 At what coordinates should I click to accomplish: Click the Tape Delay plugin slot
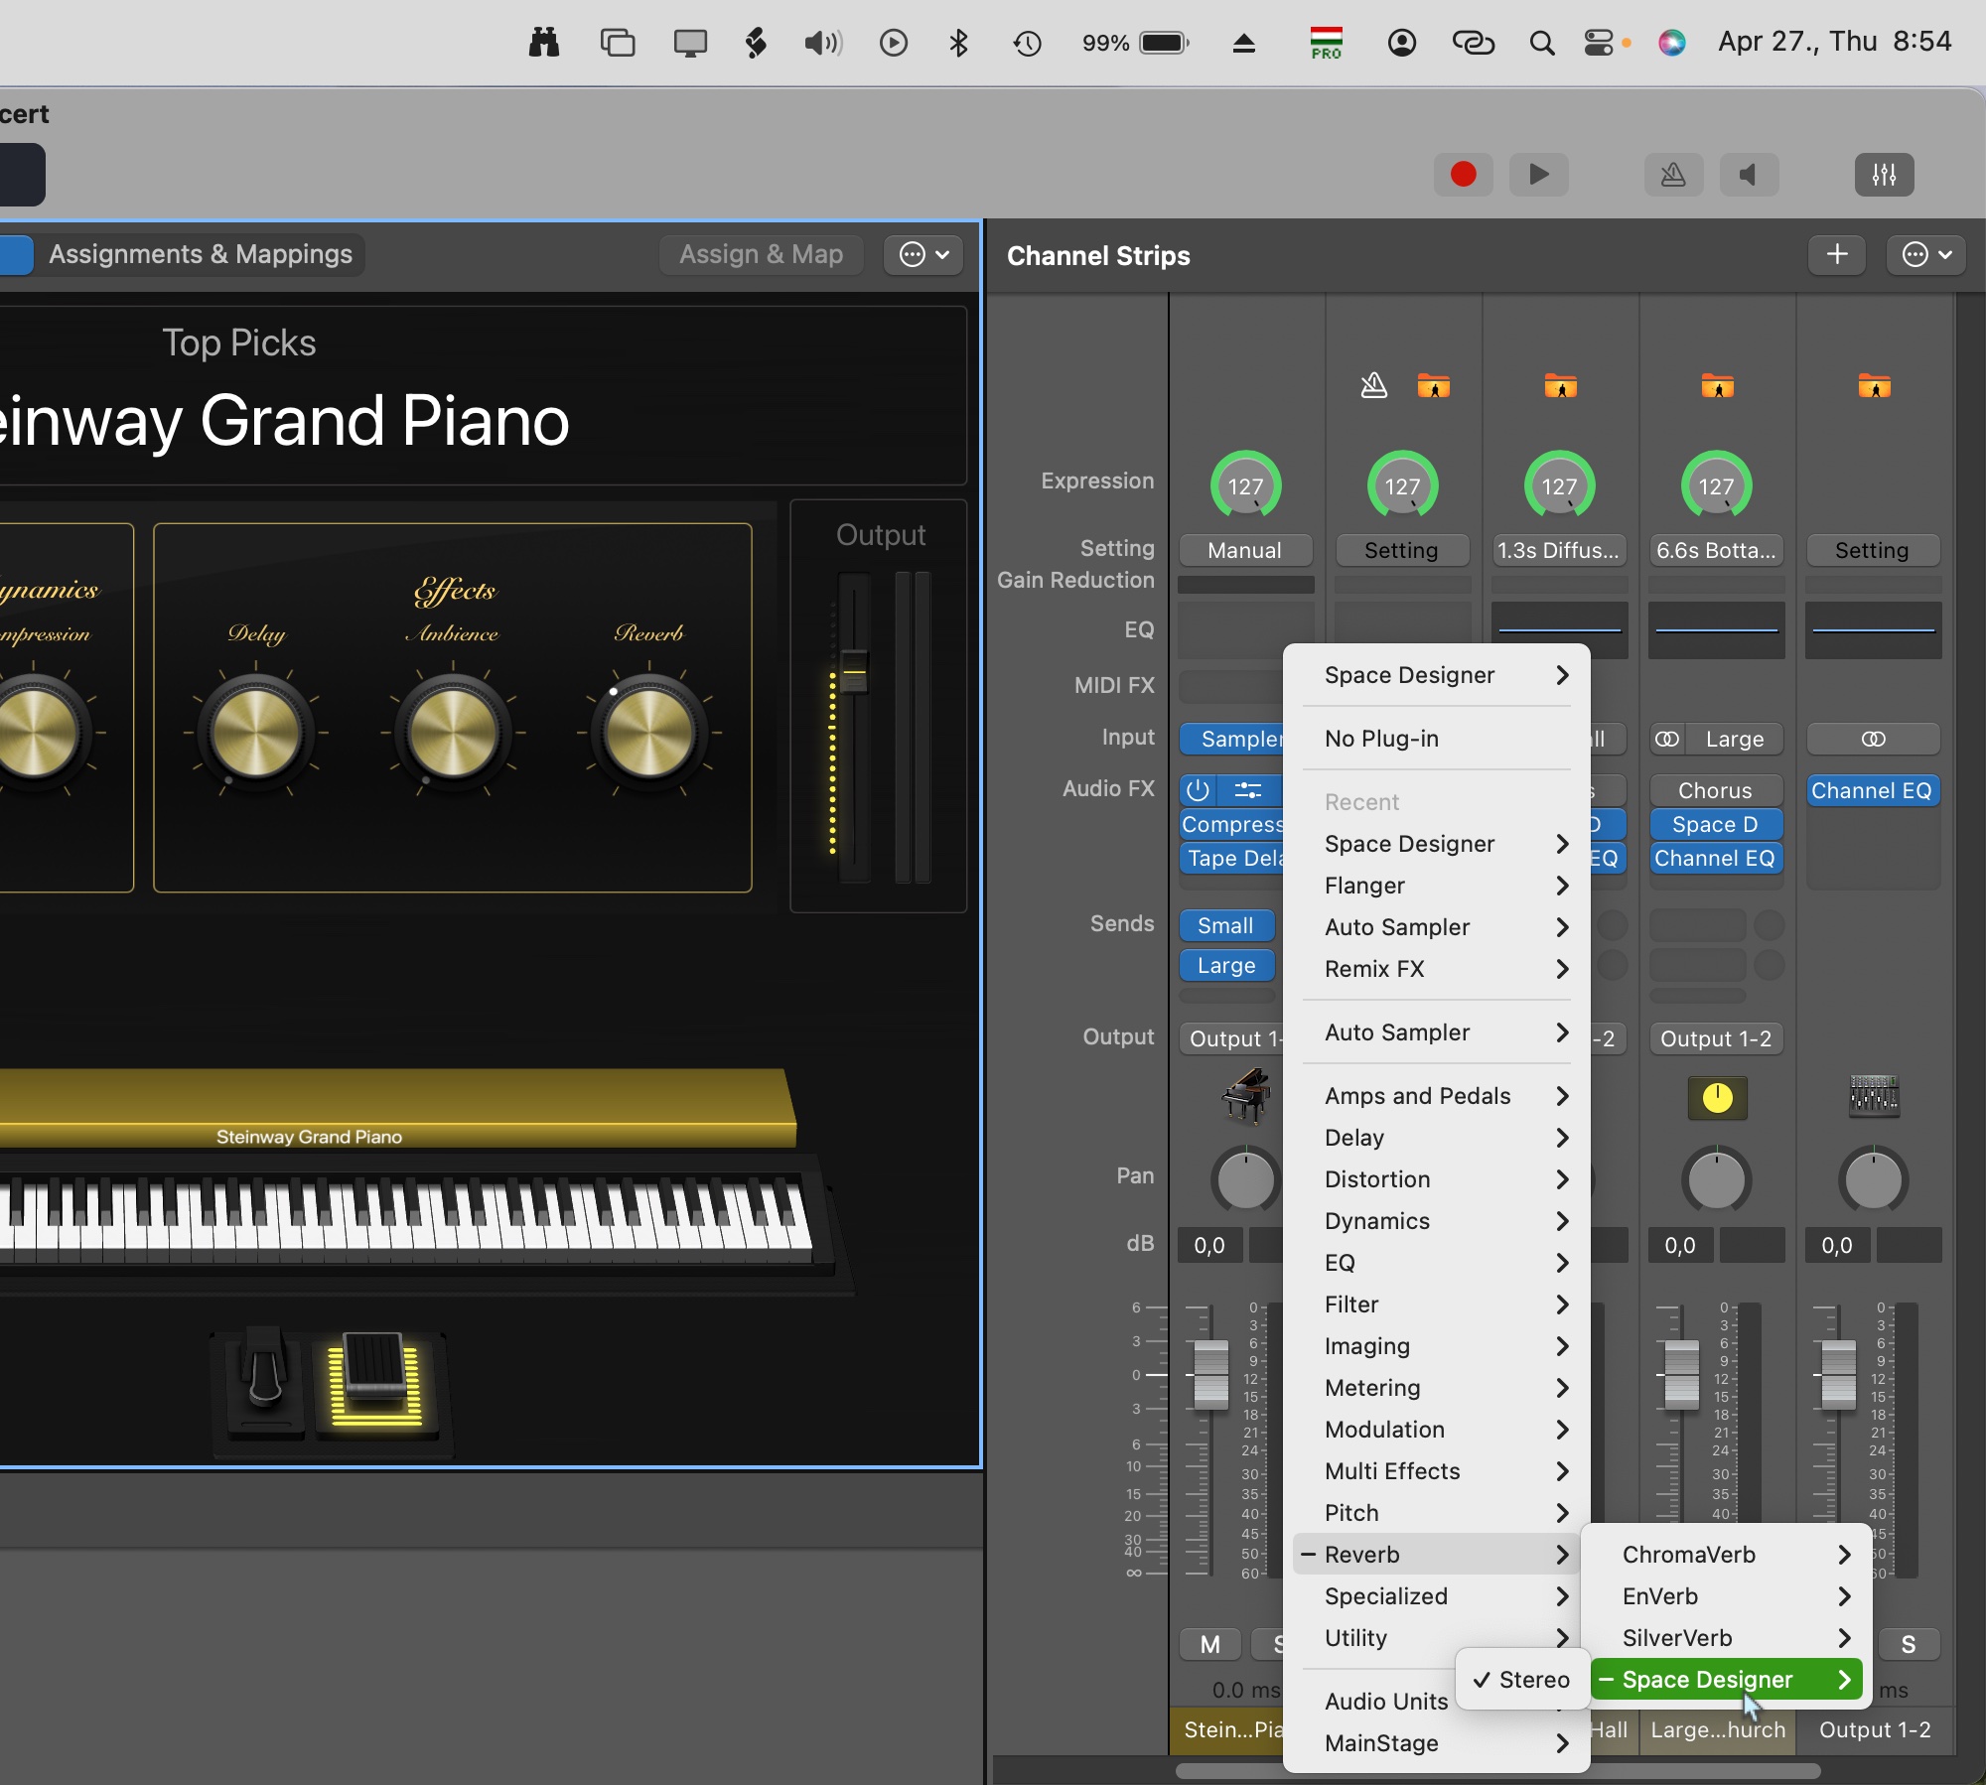(x=1231, y=858)
